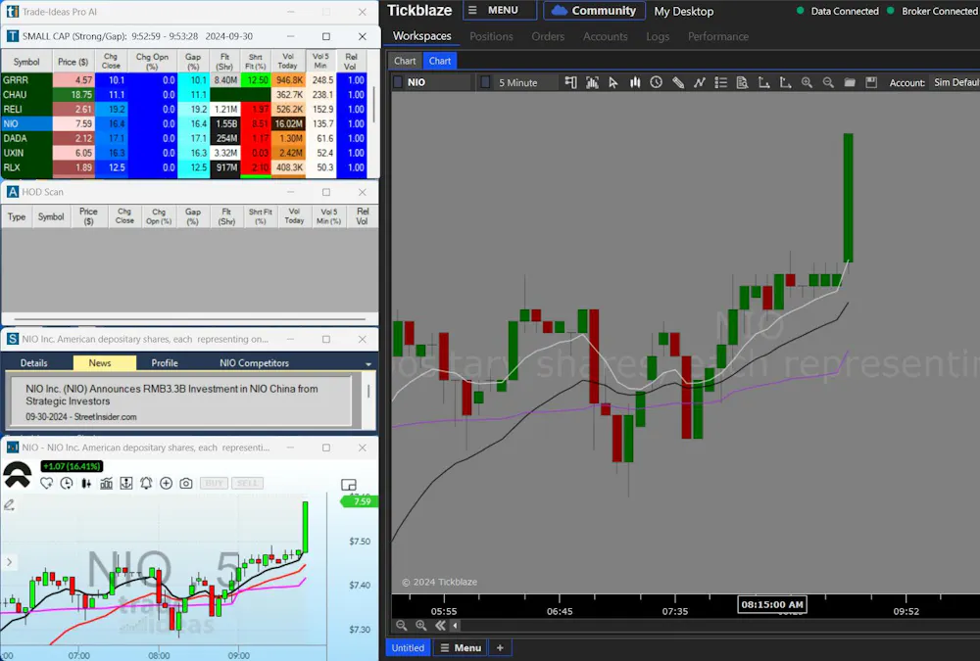
Task: Click the picture-in-picture layout icon
Action: (349, 485)
